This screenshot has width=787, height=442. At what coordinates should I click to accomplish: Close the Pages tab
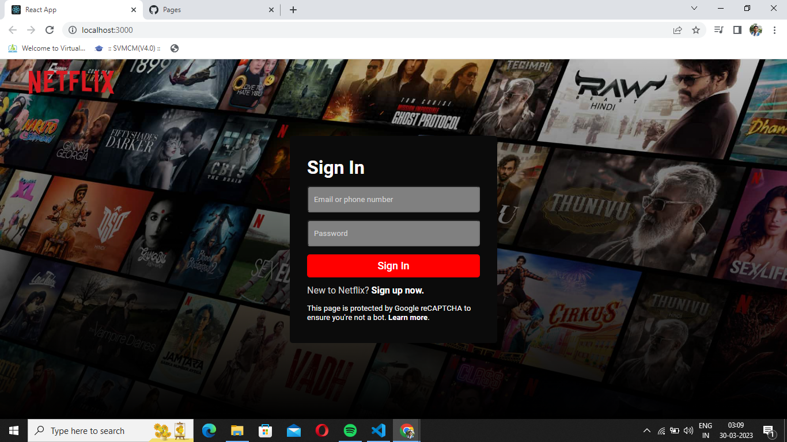271,10
